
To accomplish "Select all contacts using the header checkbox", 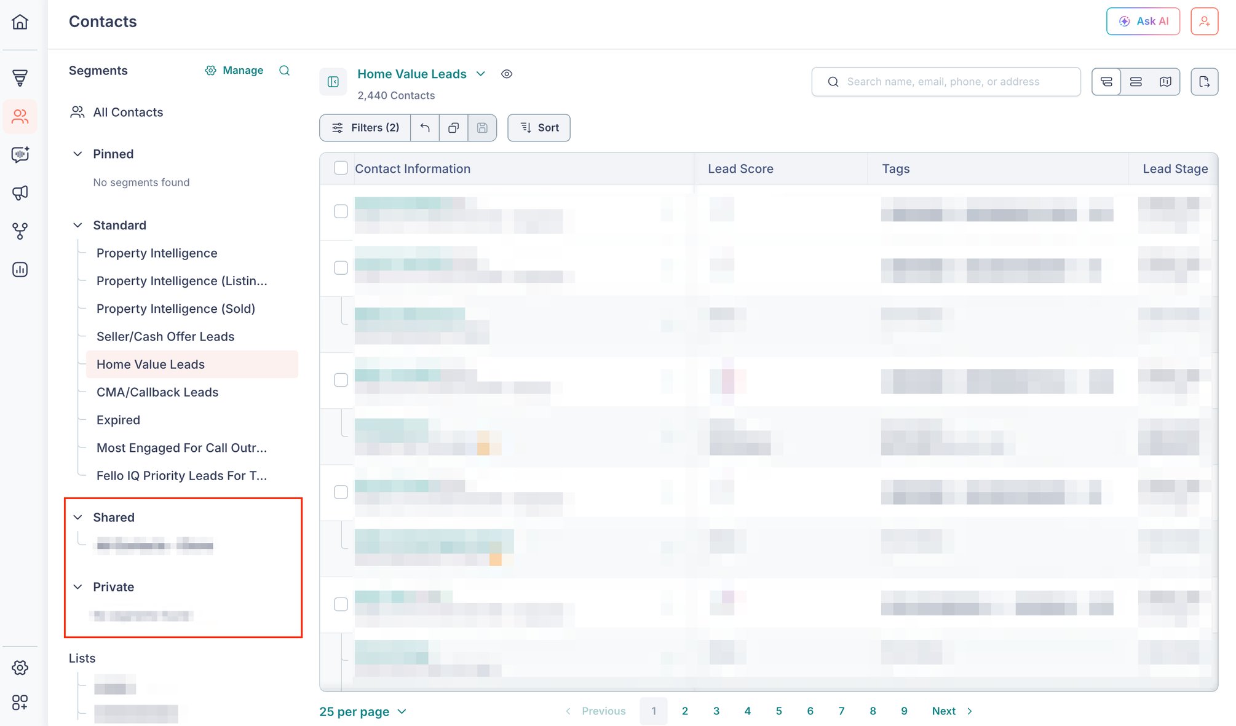I will (341, 168).
